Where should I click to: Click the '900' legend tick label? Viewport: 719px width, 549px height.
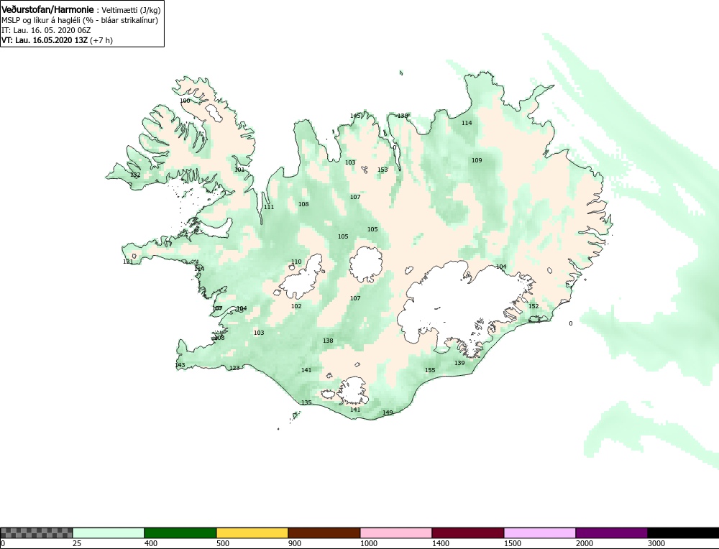click(294, 543)
